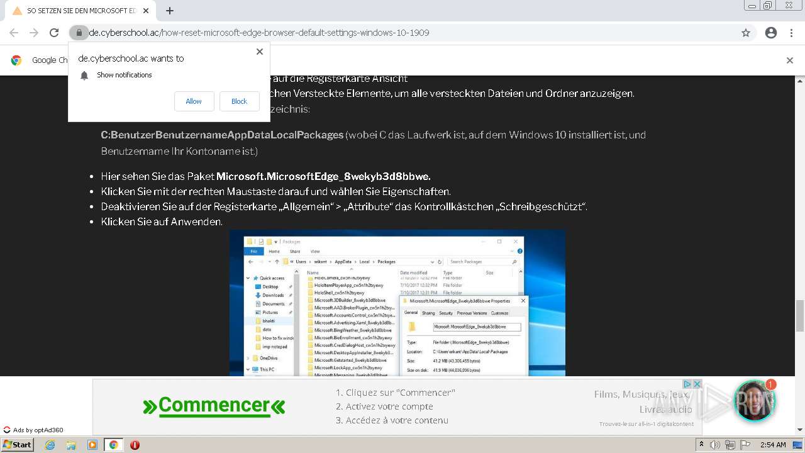
Task: Click the scrollbar up arrow
Action: (800, 81)
